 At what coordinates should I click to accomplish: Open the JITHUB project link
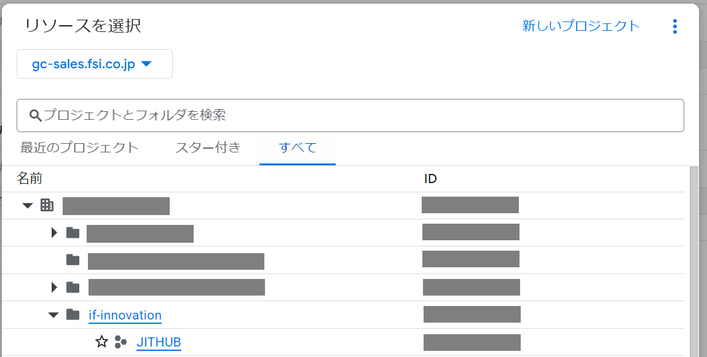point(159,342)
